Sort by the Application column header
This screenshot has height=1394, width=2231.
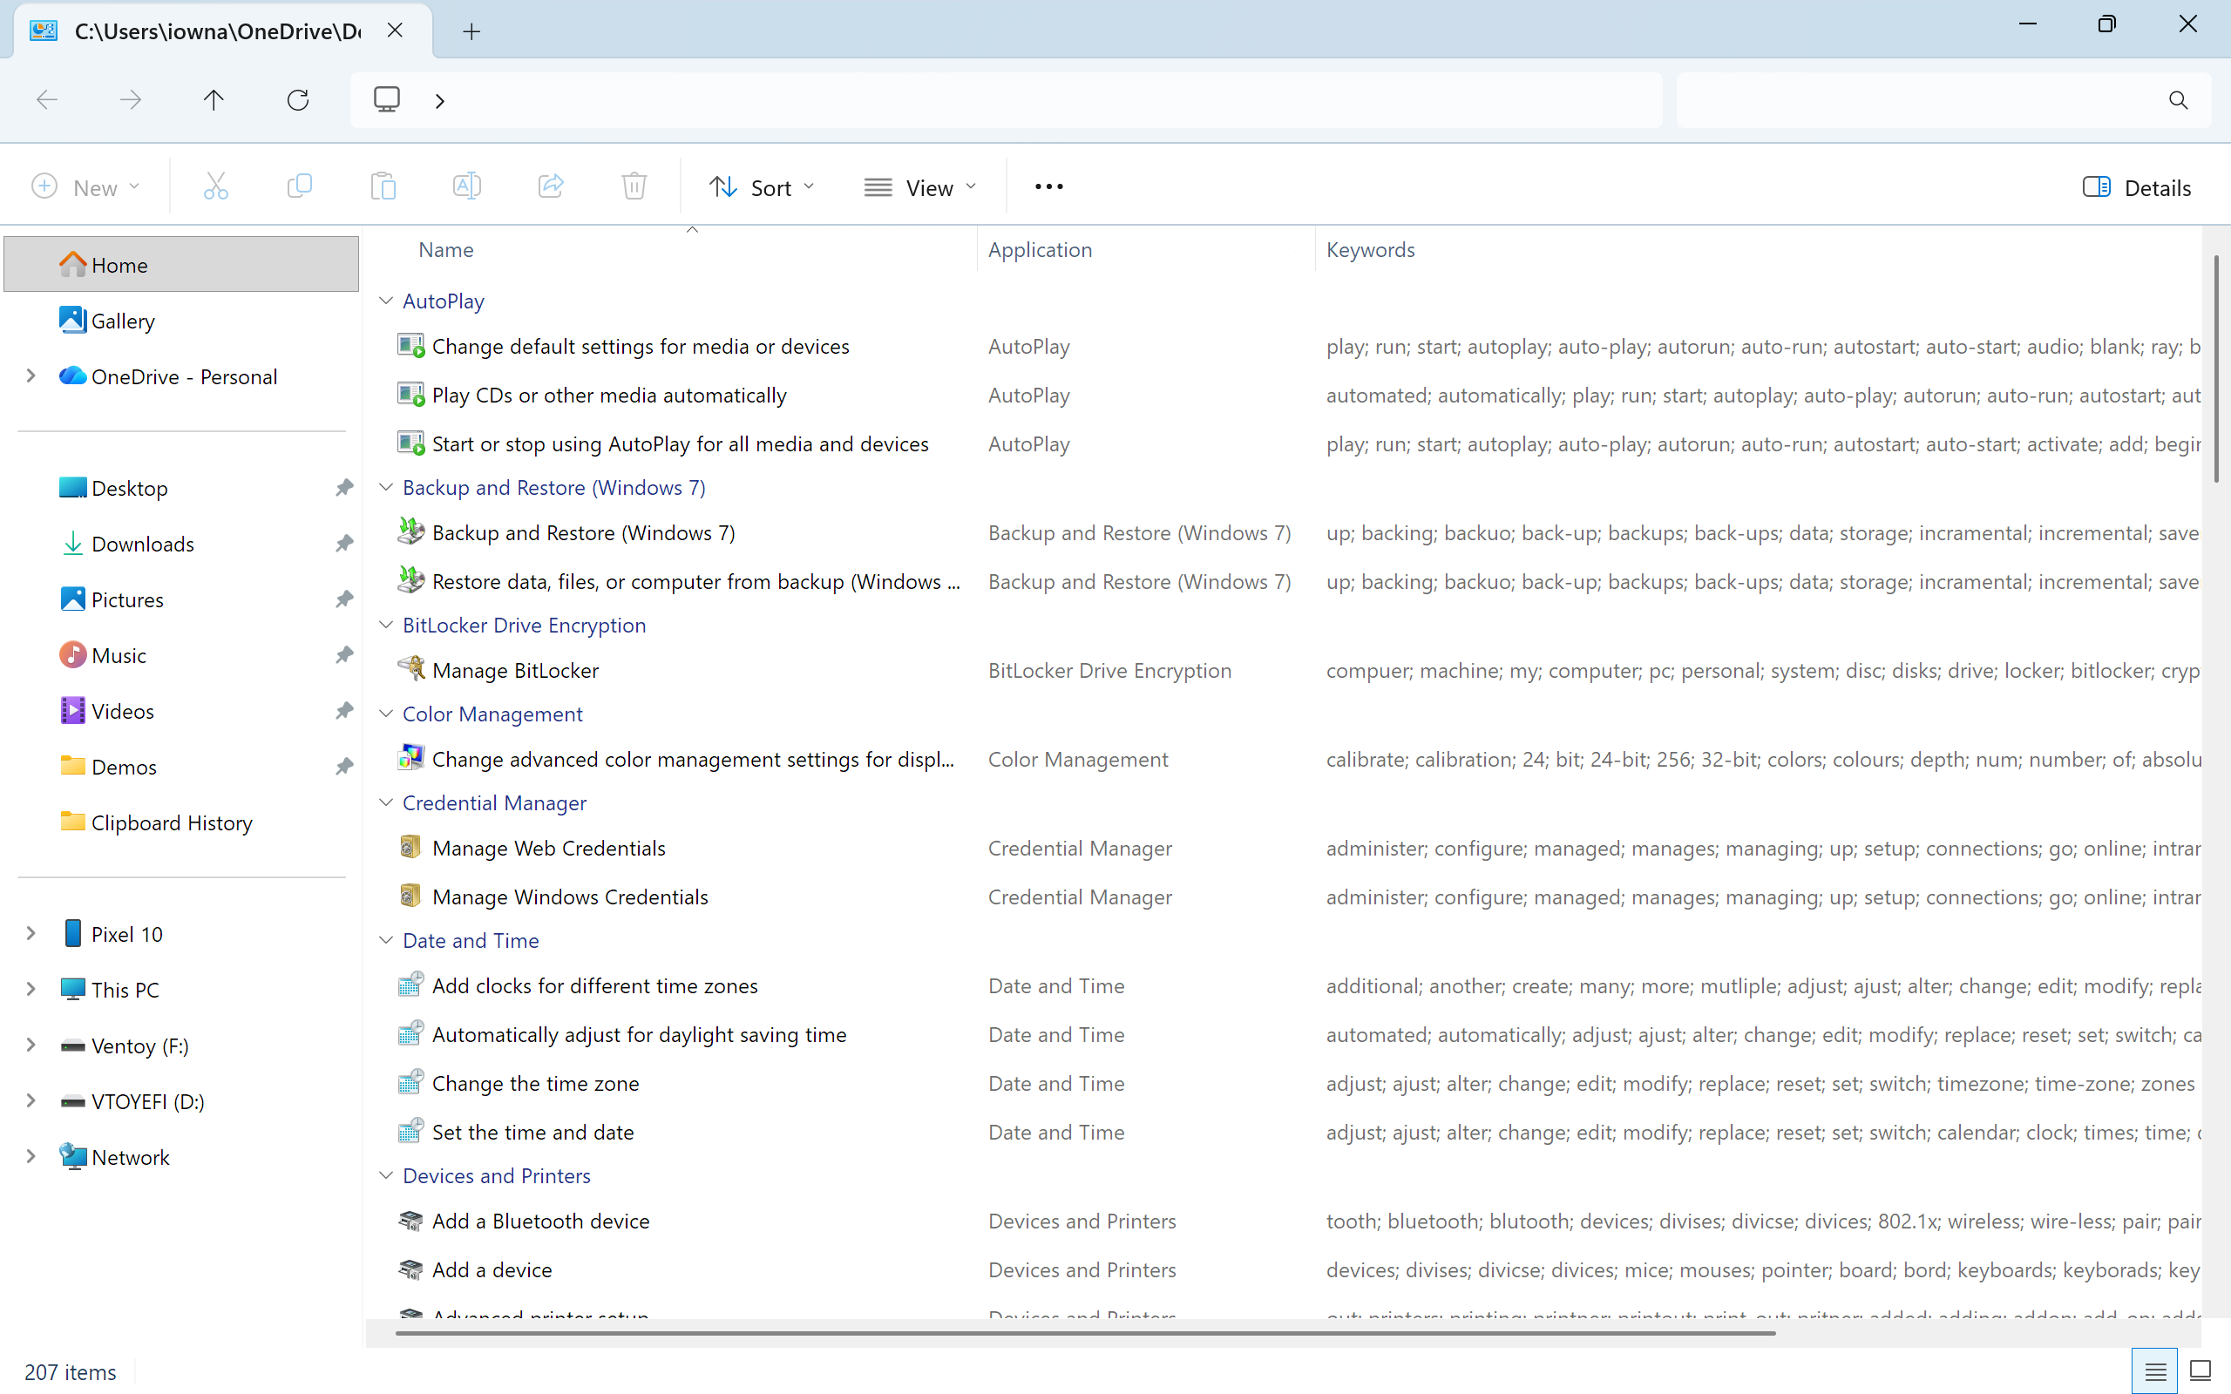click(x=1039, y=250)
